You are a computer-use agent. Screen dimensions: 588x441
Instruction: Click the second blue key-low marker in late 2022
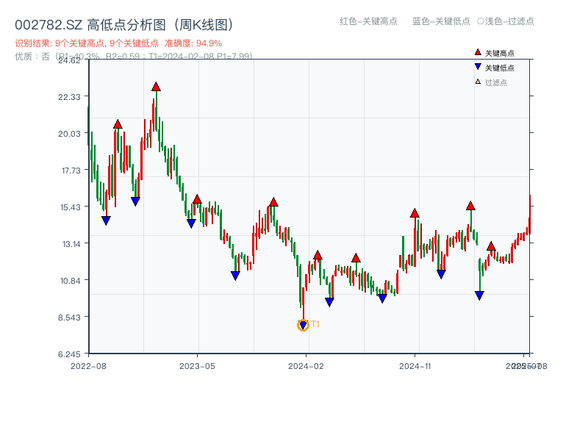(x=135, y=201)
